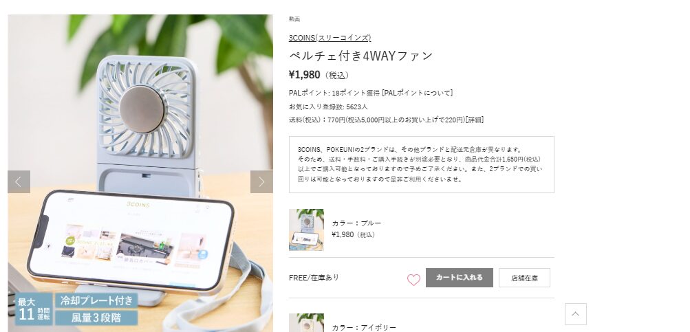The image size is (690, 332).
Task: Click the FREE/在庫あり size status text
Action: [x=314, y=278]
